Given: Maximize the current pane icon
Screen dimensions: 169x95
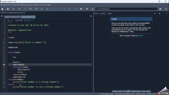Looking at the screenshot, I should click(x=81, y=9).
